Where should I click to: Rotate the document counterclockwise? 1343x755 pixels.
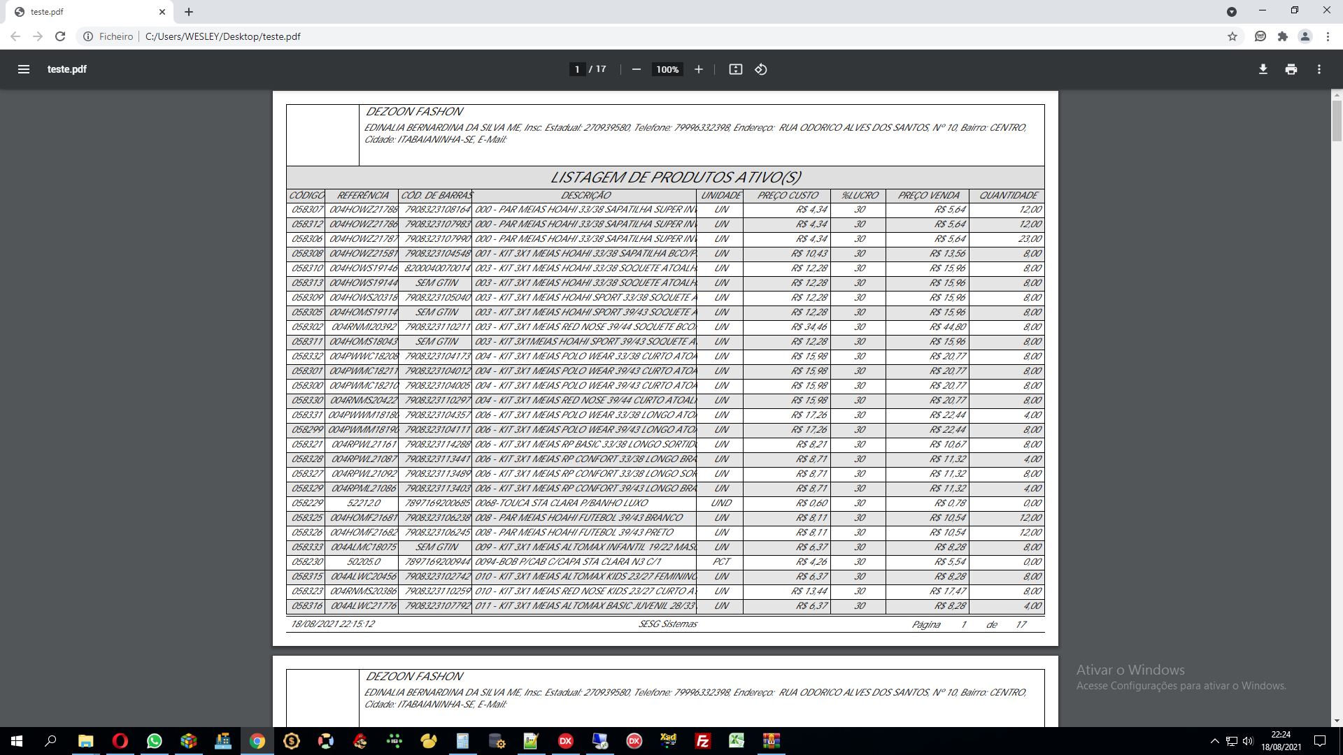pyautogui.click(x=761, y=69)
